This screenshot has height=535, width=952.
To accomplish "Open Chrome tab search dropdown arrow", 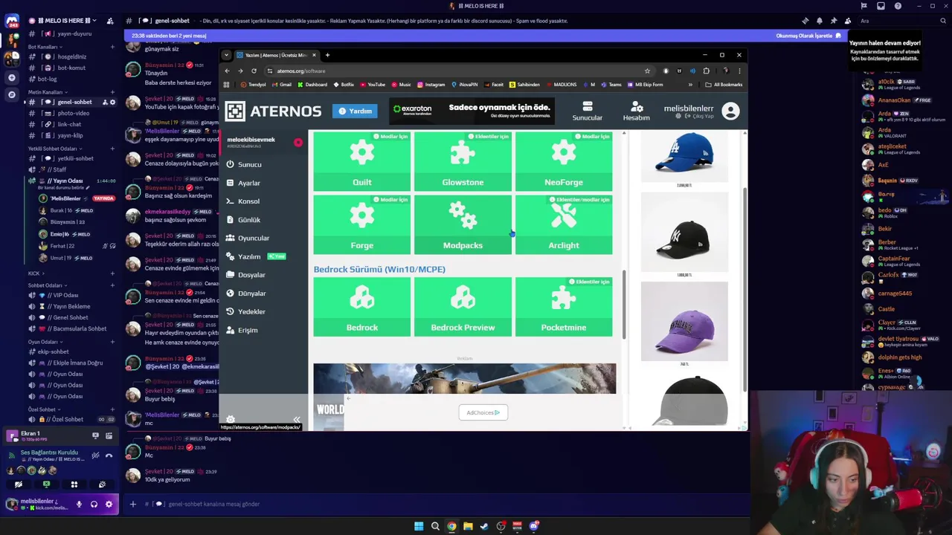I will 228,55.
